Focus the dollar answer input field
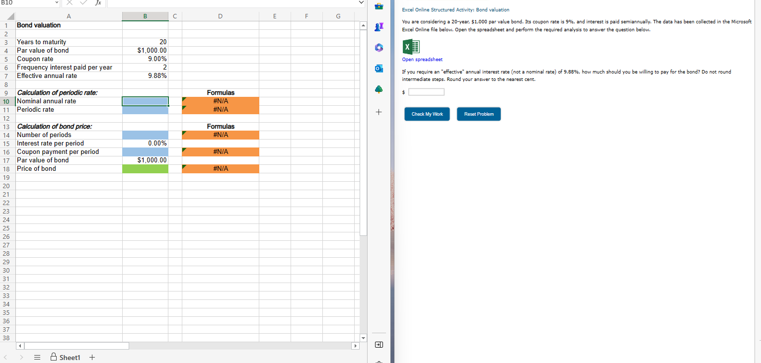This screenshot has height=363, width=761. (x=426, y=92)
